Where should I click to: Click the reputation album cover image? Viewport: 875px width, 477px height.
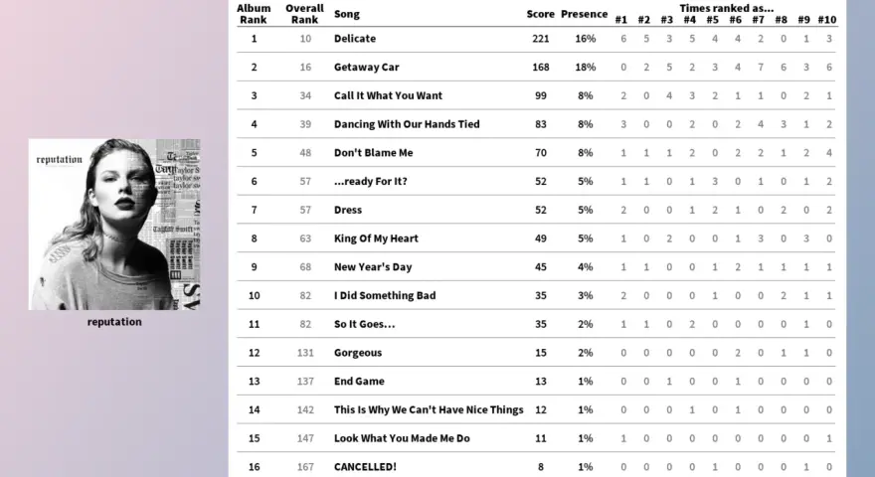[114, 225]
